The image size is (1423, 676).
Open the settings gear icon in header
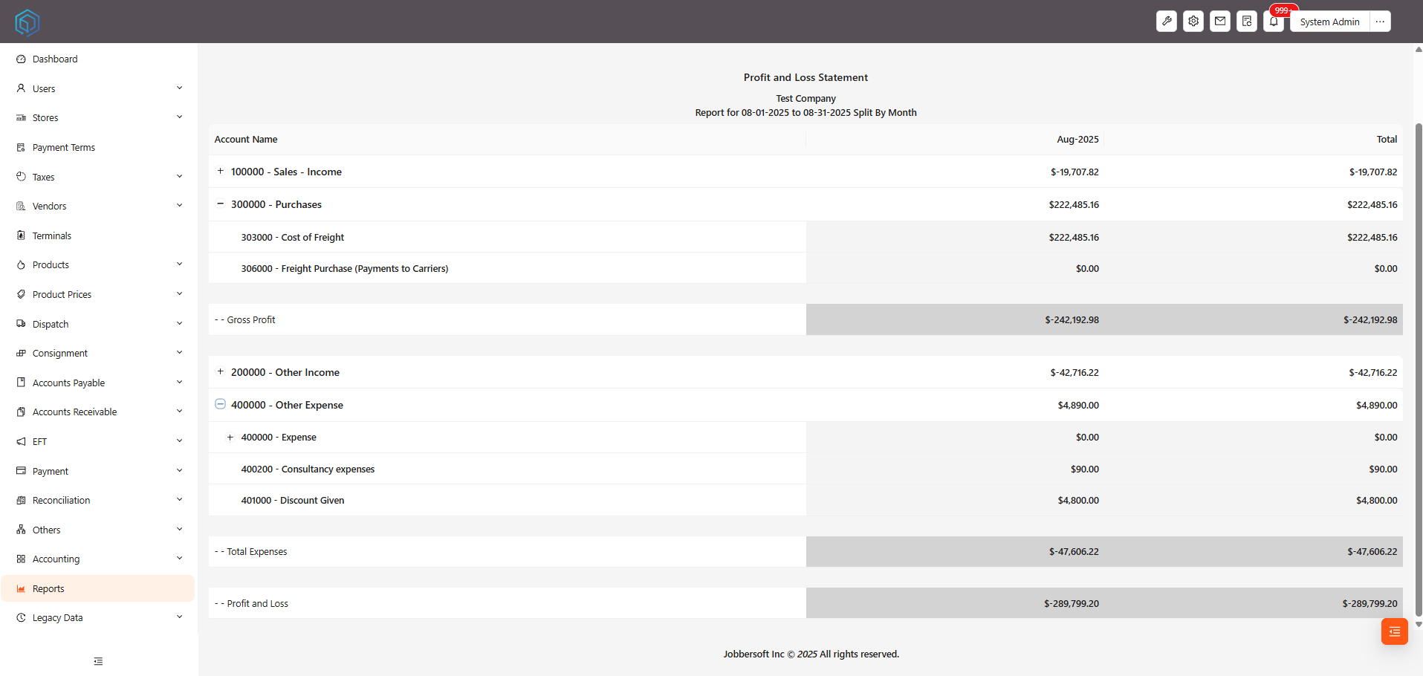[x=1193, y=22]
